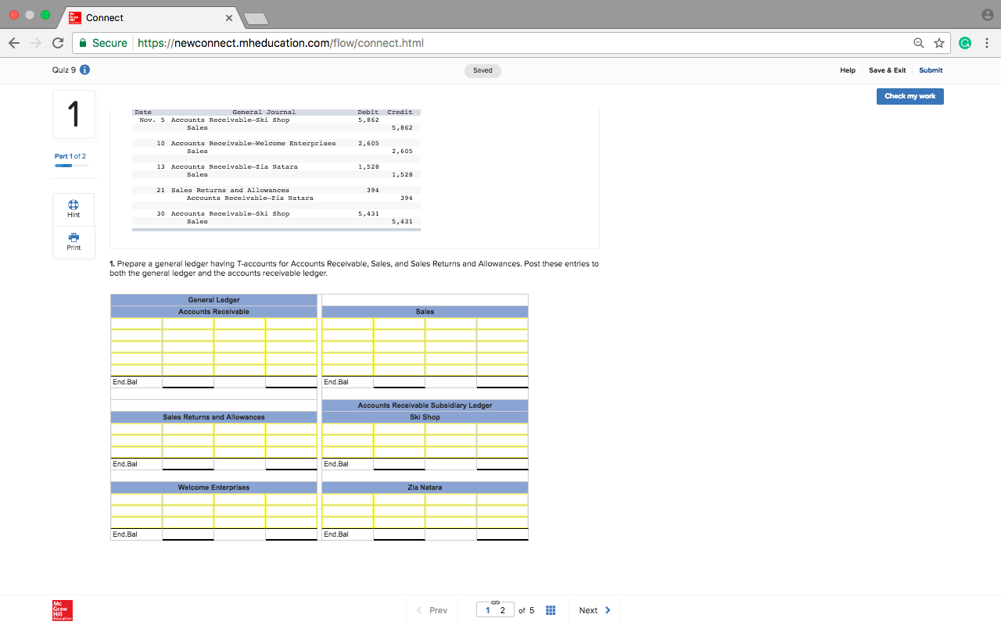This screenshot has height=625, width=1001.
Task: Click the Quiz 9 info icon
Action: pyautogui.click(x=84, y=70)
